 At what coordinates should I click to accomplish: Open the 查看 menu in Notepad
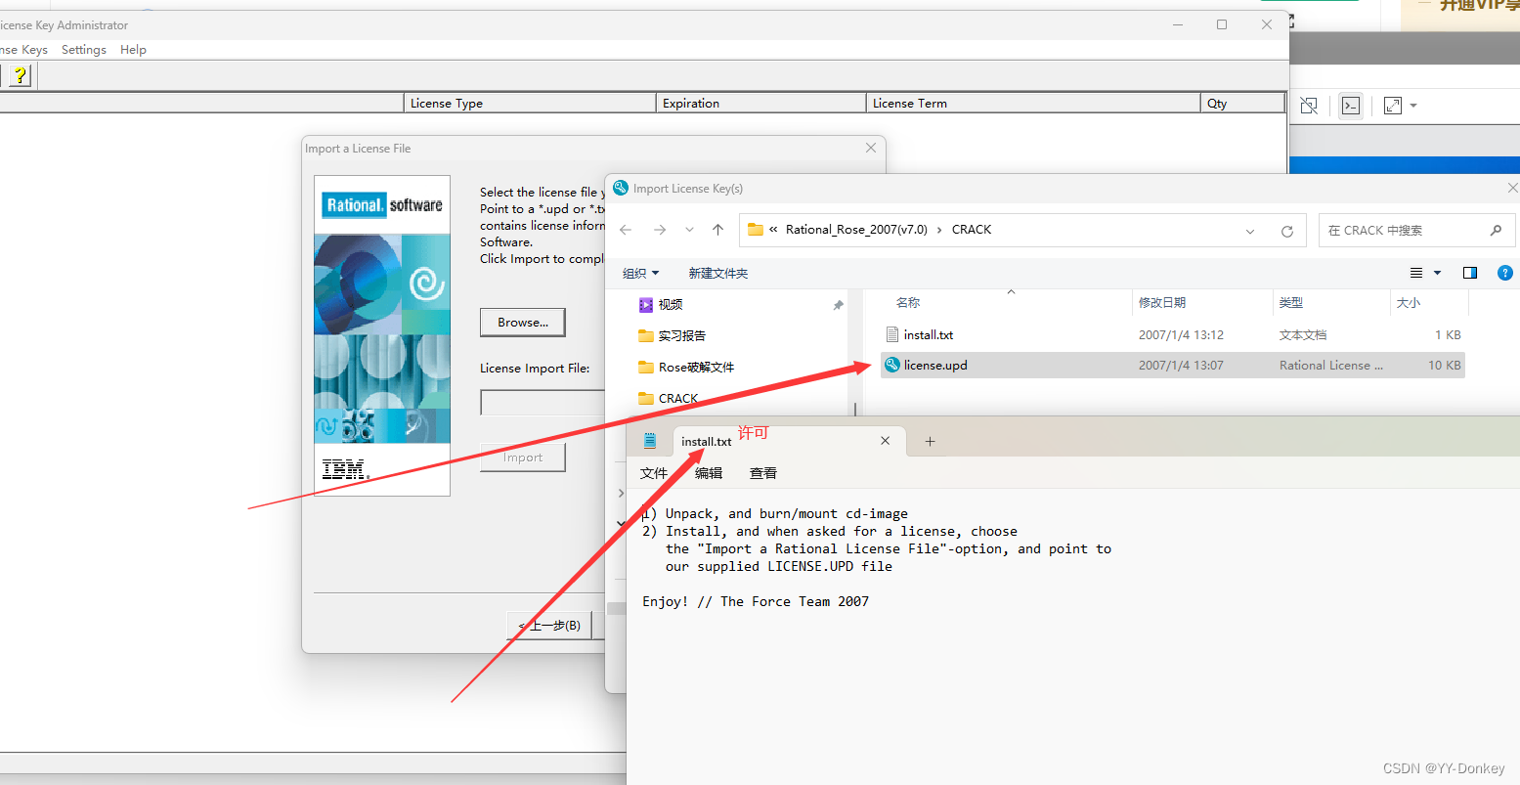pyautogui.click(x=763, y=473)
